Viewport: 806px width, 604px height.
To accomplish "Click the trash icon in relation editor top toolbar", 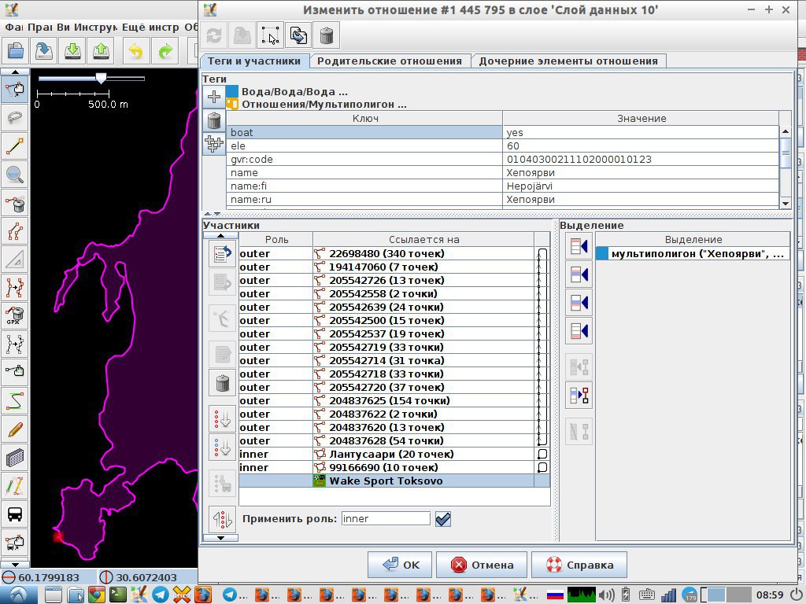I will [x=327, y=35].
